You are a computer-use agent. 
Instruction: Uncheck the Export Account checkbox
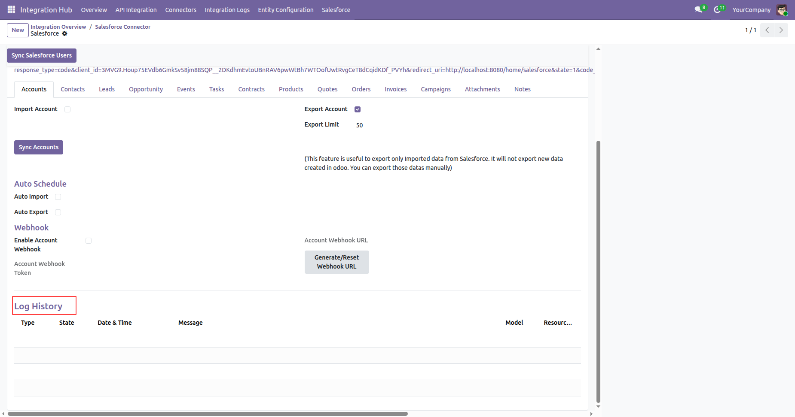[x=358, y=109]
